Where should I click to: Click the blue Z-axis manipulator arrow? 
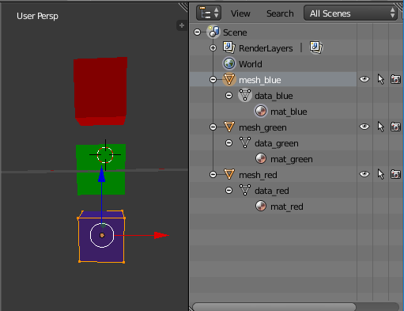click(x=102, y=175)
